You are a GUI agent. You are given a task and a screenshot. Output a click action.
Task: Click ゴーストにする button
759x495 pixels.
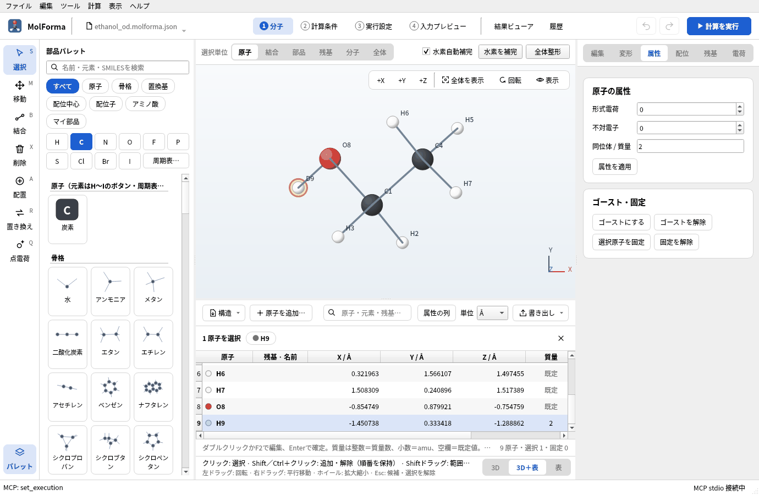click(621, 222)
